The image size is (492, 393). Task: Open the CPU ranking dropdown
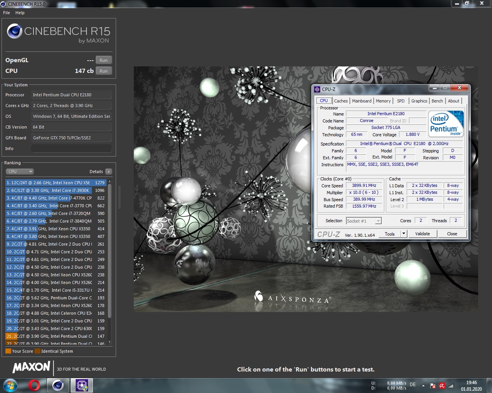(20, 172)
